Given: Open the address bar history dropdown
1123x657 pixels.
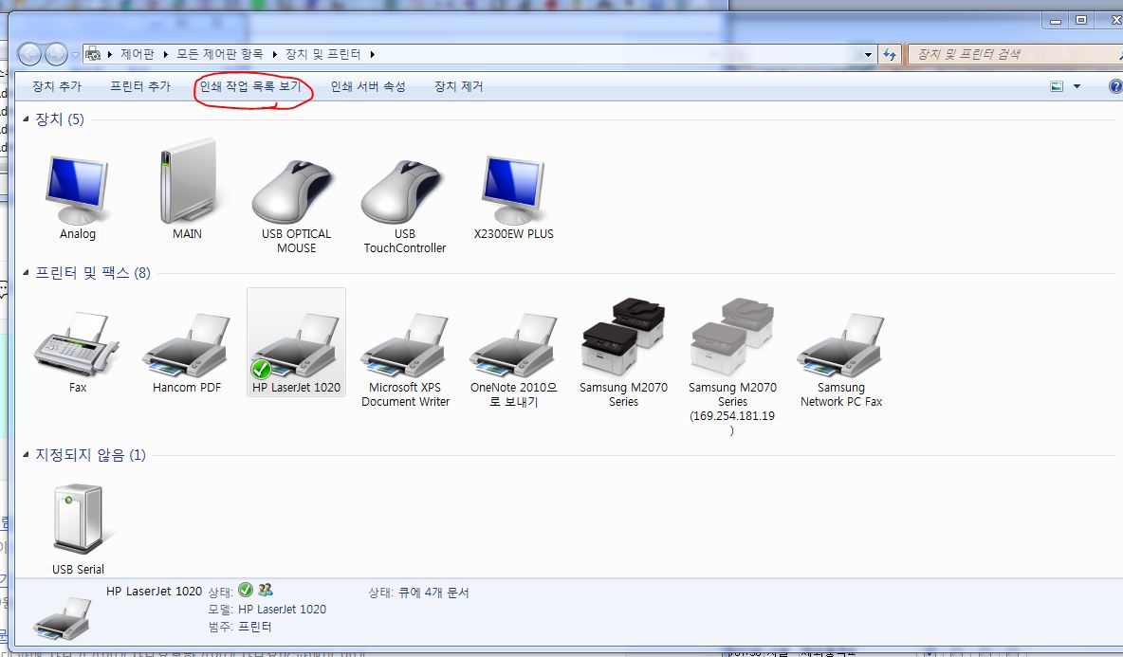Looking at the screenshot, I should coord(868,54).
